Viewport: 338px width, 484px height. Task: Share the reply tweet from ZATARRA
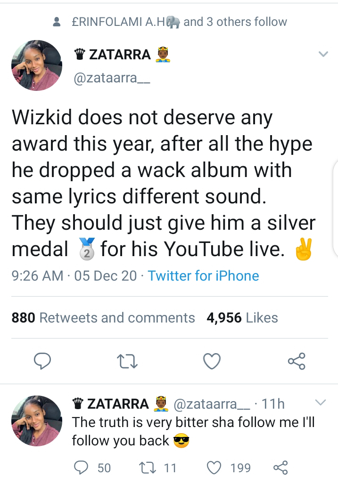(280, 468)
